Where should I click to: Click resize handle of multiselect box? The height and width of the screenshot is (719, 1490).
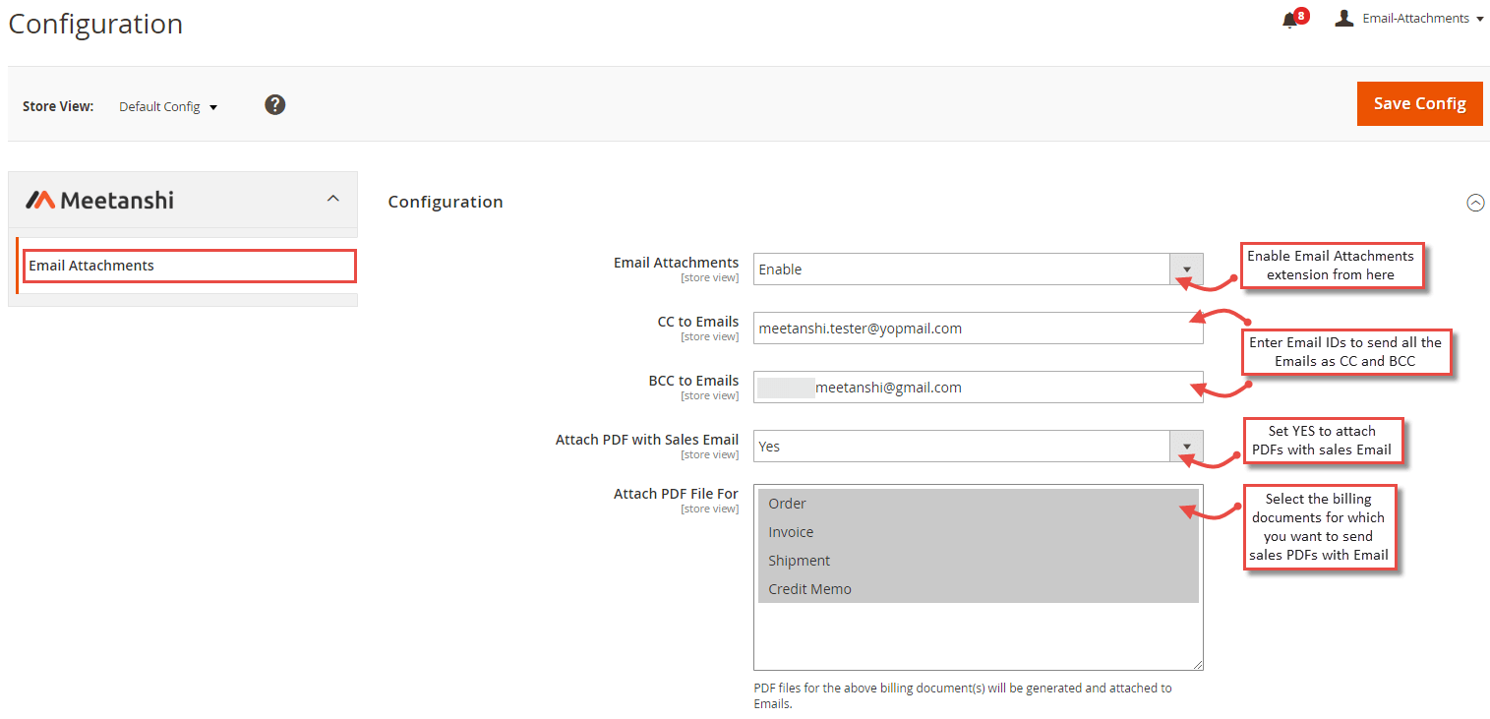[1197, 664]
